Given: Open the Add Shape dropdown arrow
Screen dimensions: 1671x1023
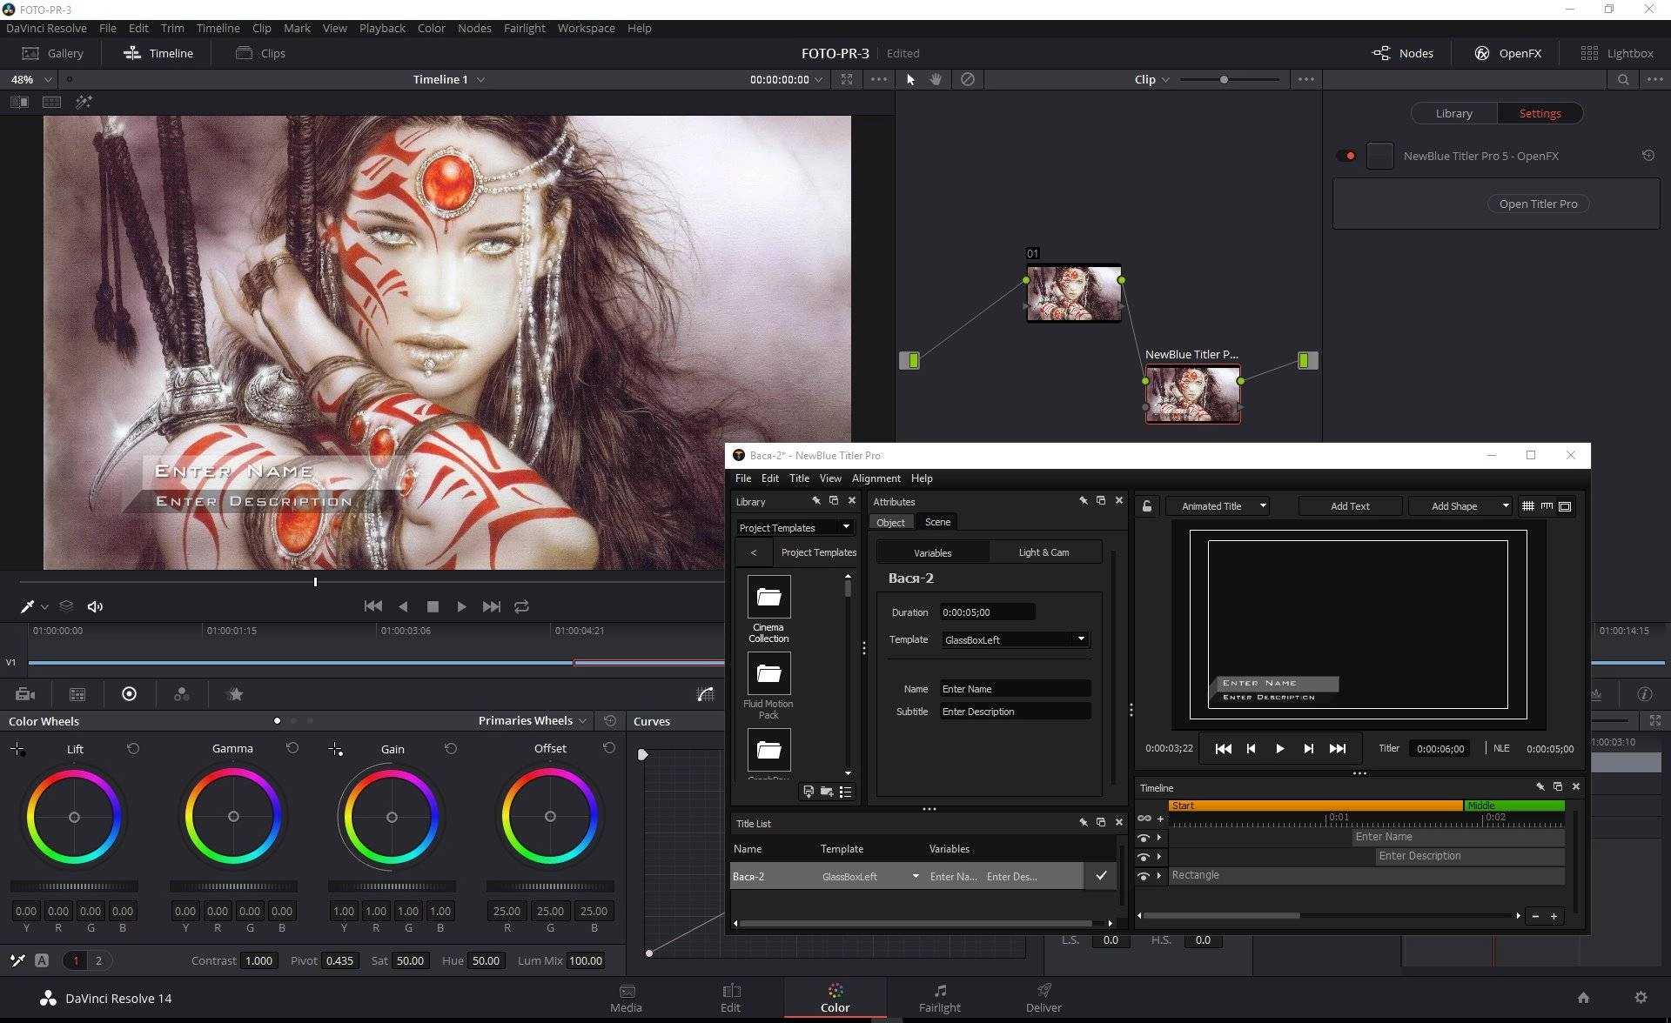Looking at the screenshot, I should coord(1506,506).
